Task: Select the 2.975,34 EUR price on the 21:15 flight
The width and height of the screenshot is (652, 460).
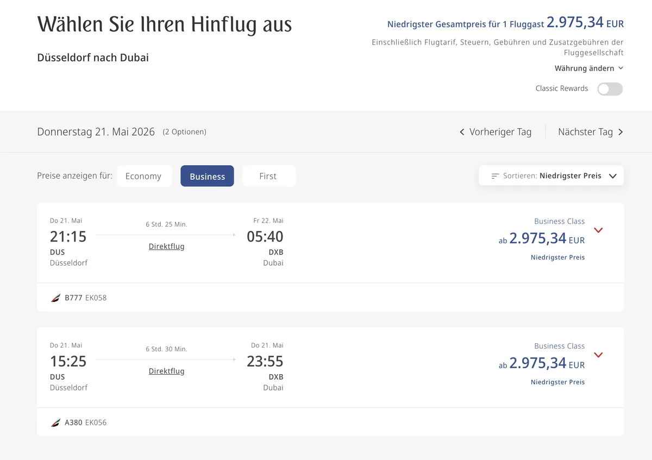Action: coord(542,238)
